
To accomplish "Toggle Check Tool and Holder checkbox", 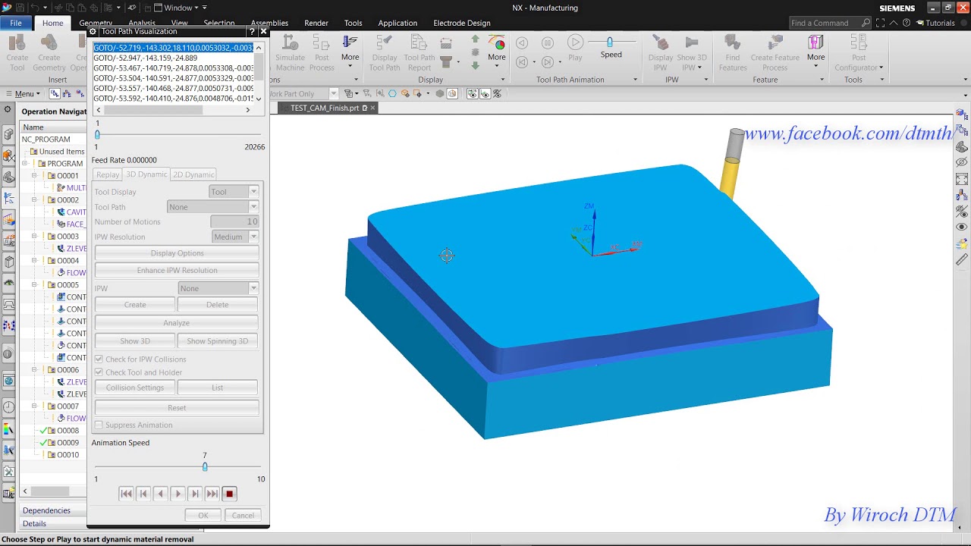I will 99,372.
